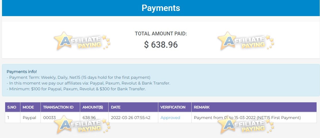Click the Payments page header title
Viewport: 320px width, 138px height.
pos(161,8)
